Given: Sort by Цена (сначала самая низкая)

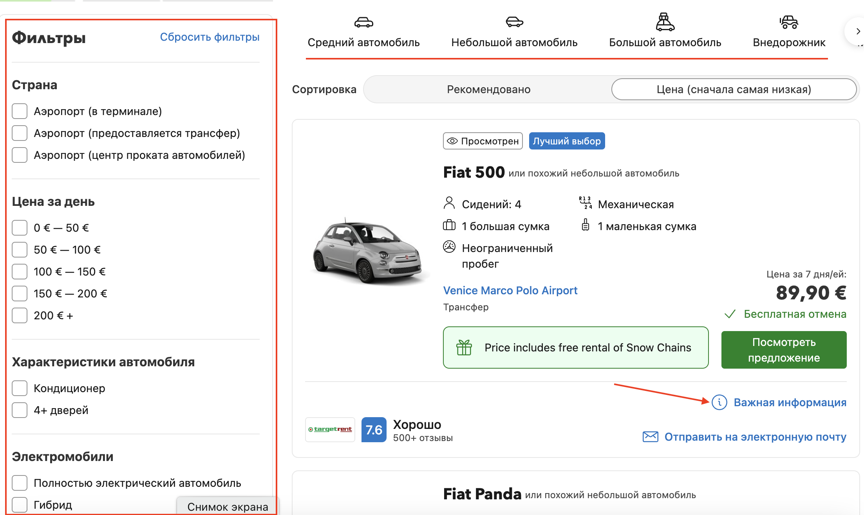Looking at the screenshot, I should tap(734, 89).
